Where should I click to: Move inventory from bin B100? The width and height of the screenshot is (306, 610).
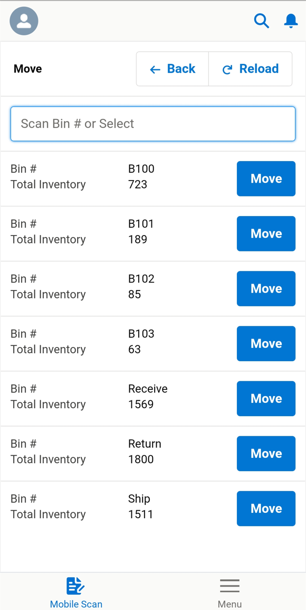pyautogui.click(x=266, y=179)
